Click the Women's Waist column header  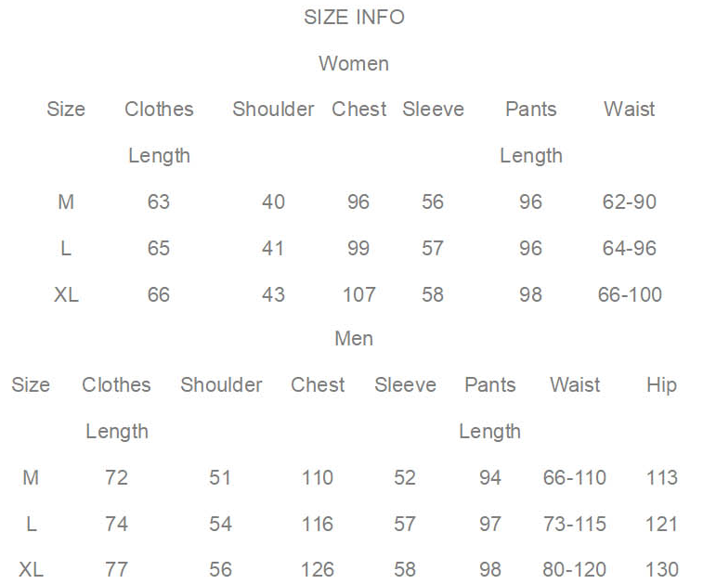630,110
